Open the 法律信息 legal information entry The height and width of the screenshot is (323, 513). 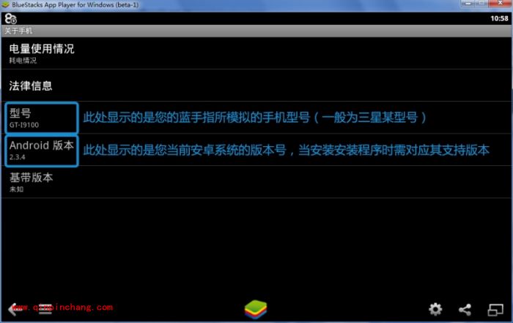(256, 85)
